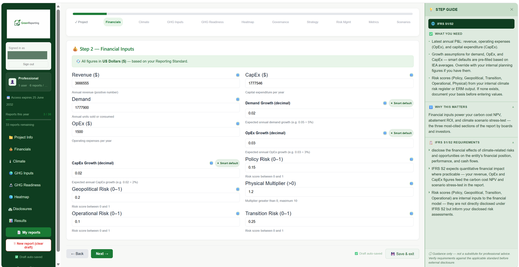Click the OpEx ($) input field
The width and height of the screenshot is (519, 267).
156,132
